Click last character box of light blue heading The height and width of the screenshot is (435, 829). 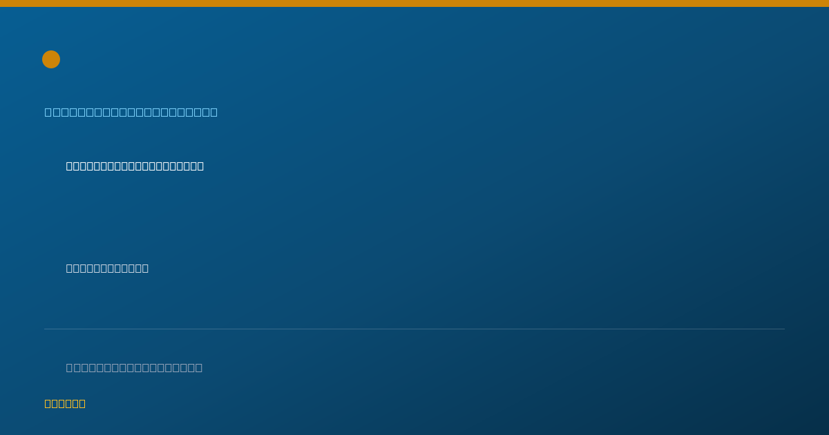pos(213,112)
